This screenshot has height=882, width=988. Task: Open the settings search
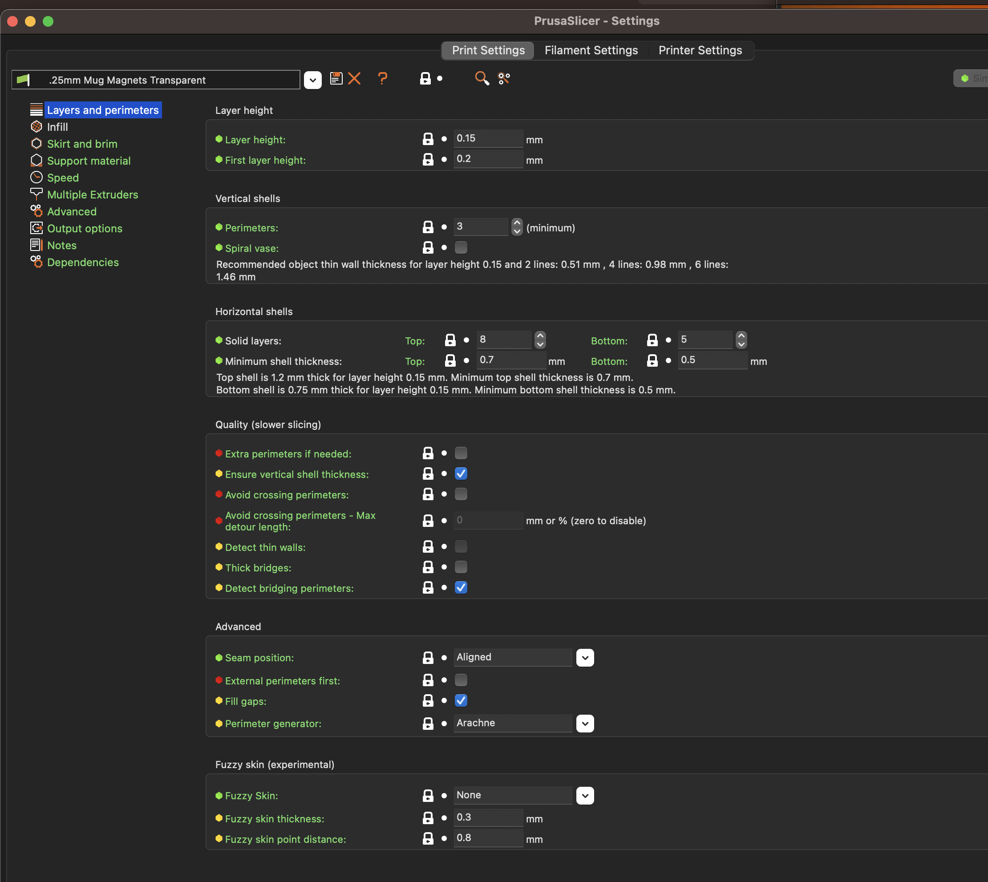(482, 78)
